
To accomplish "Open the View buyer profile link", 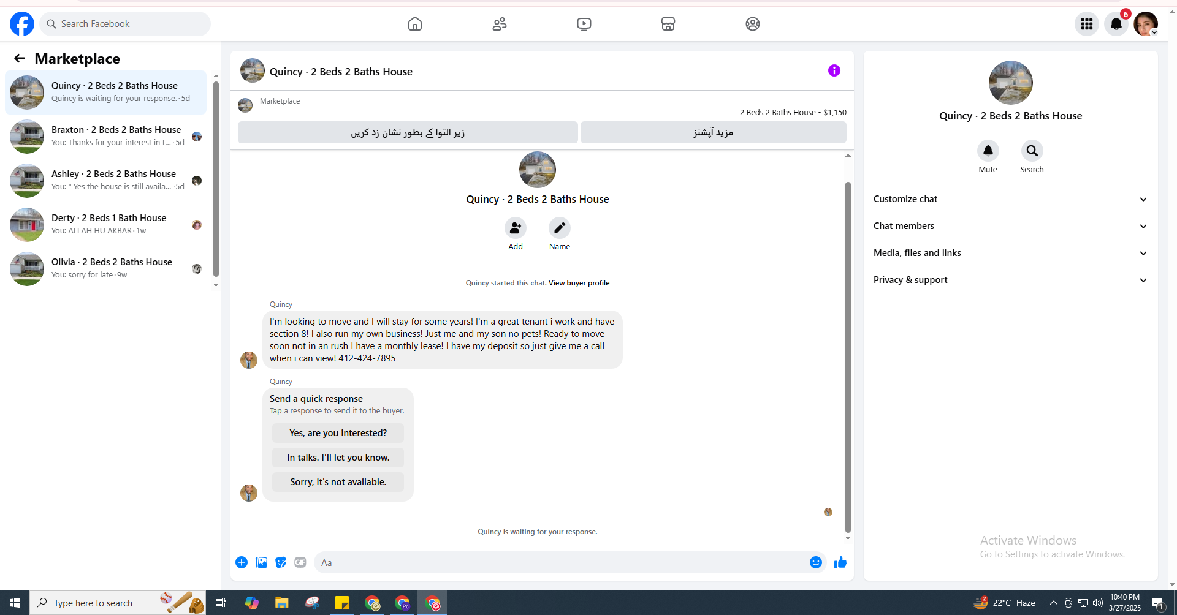I will (x=579, y=283).
